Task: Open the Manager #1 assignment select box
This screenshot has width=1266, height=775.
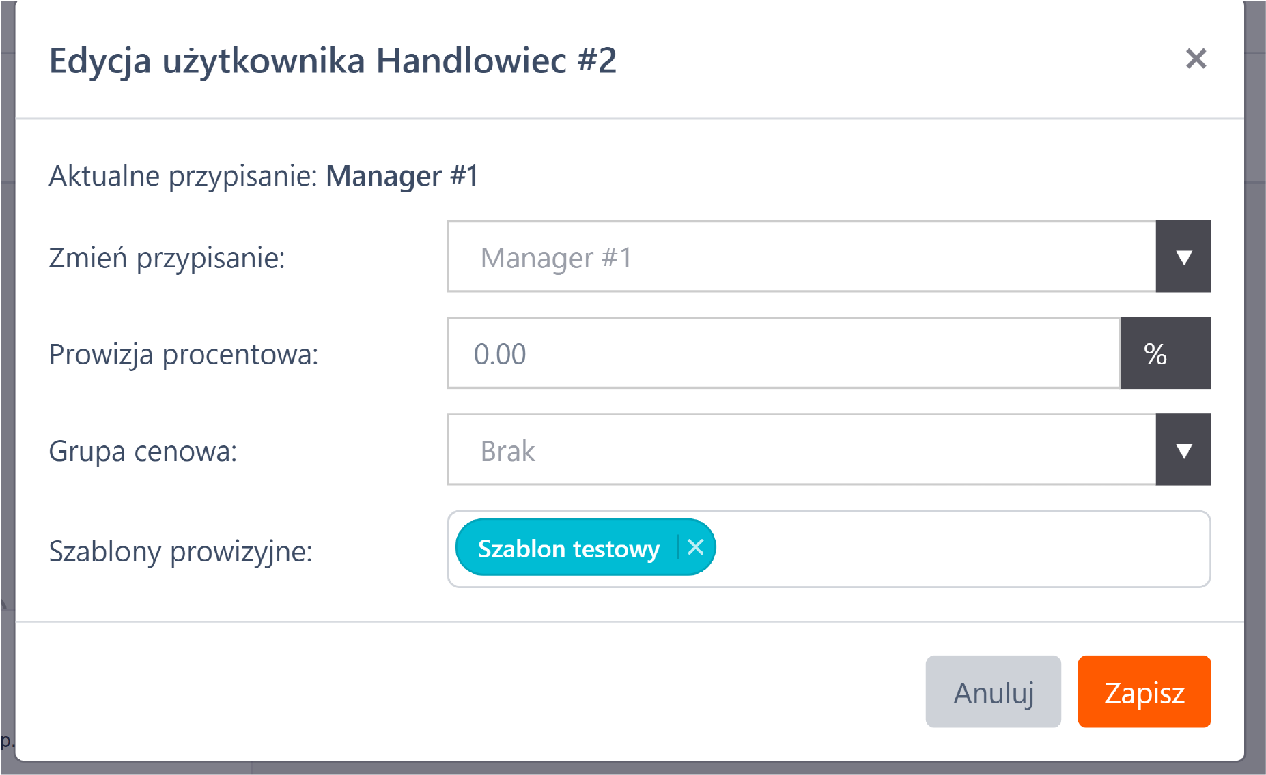Action: pyautogui.click(x=800, y=257)
